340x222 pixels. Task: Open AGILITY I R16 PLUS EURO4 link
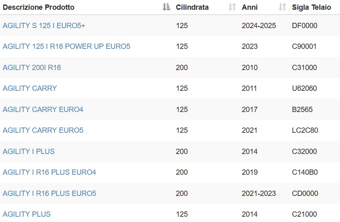[x=49, y=172]
